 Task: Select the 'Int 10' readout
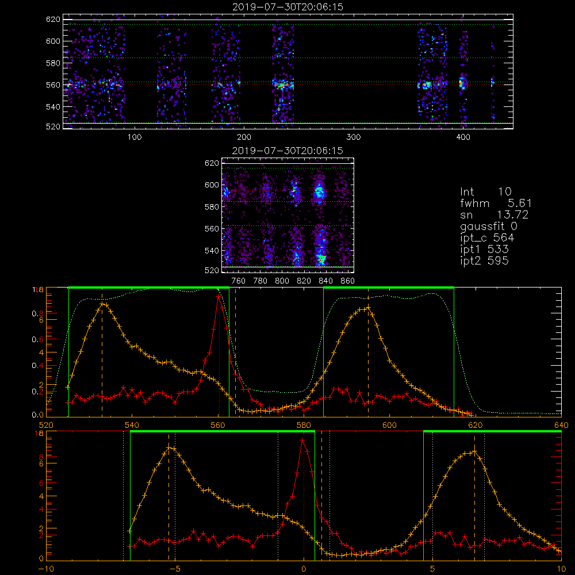pos(485,191)
